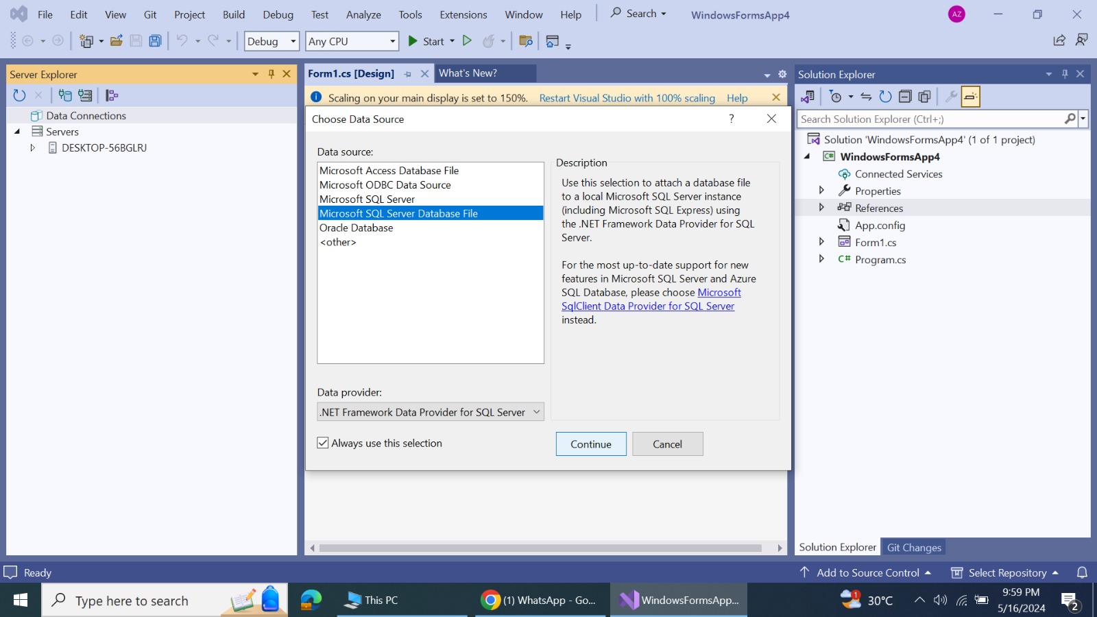Viewport: 1097px width, 617px height.
Task: Open the Build menu
Action: point(234,14)
